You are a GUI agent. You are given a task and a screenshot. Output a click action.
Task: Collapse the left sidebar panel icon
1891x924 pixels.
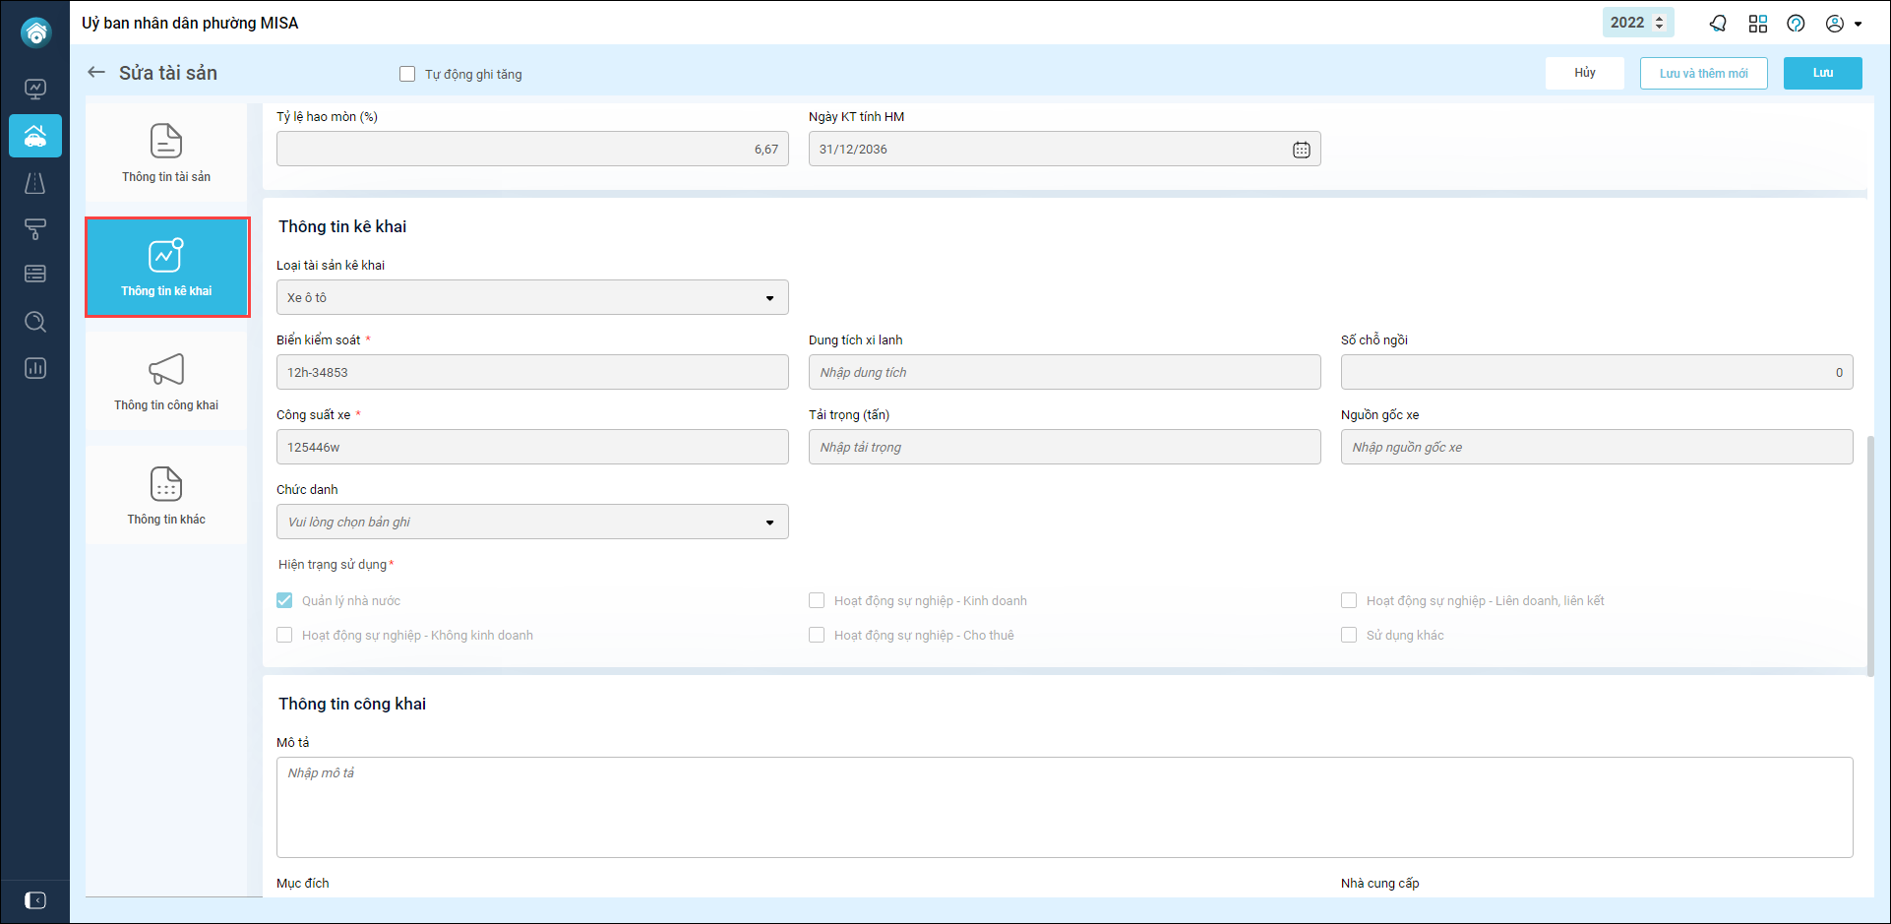(35, 900)
